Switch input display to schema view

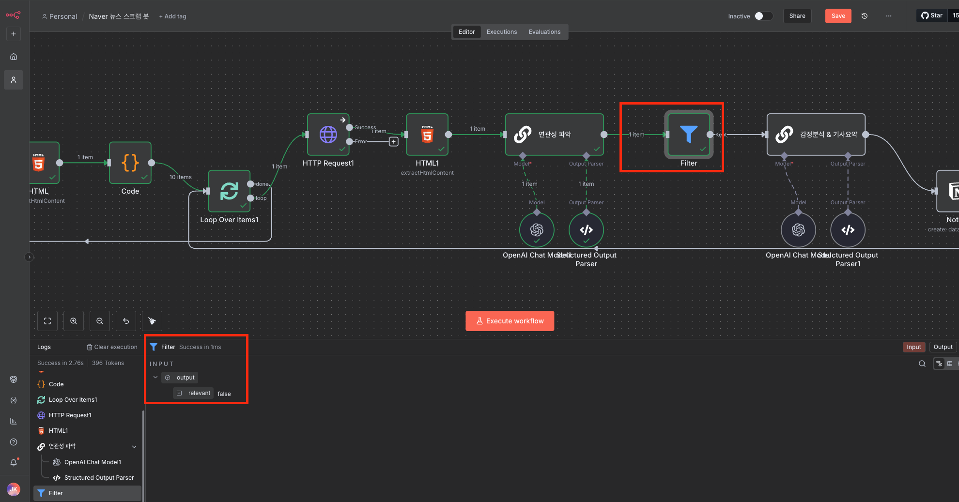click(x=939, y=364)
